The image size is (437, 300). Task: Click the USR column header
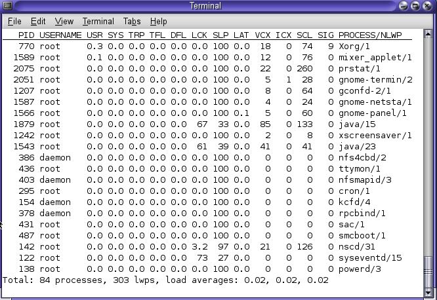(x=94, y=35)
